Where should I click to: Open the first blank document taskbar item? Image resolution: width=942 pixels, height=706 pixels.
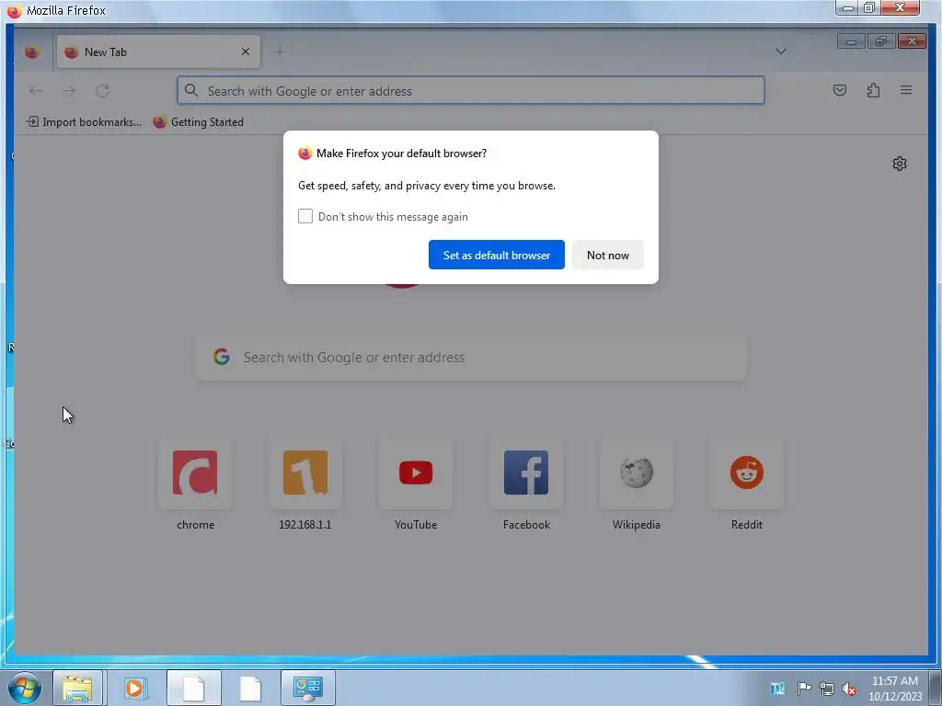tap(193, 688)
